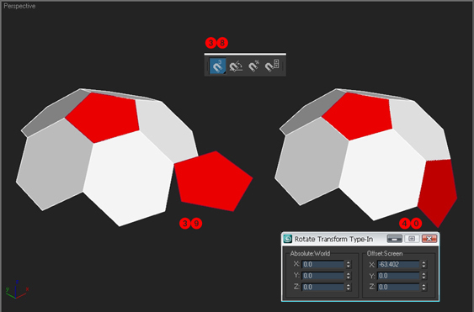The height and width of the screenshot is (312, 474).
Task: Enable the Angle Snap toggle
Action: pyautogui.click(x=236, y=66)
